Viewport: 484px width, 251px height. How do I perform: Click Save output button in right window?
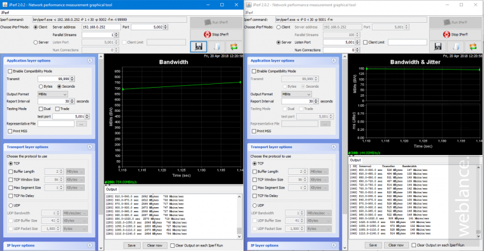tap(373, 245)
